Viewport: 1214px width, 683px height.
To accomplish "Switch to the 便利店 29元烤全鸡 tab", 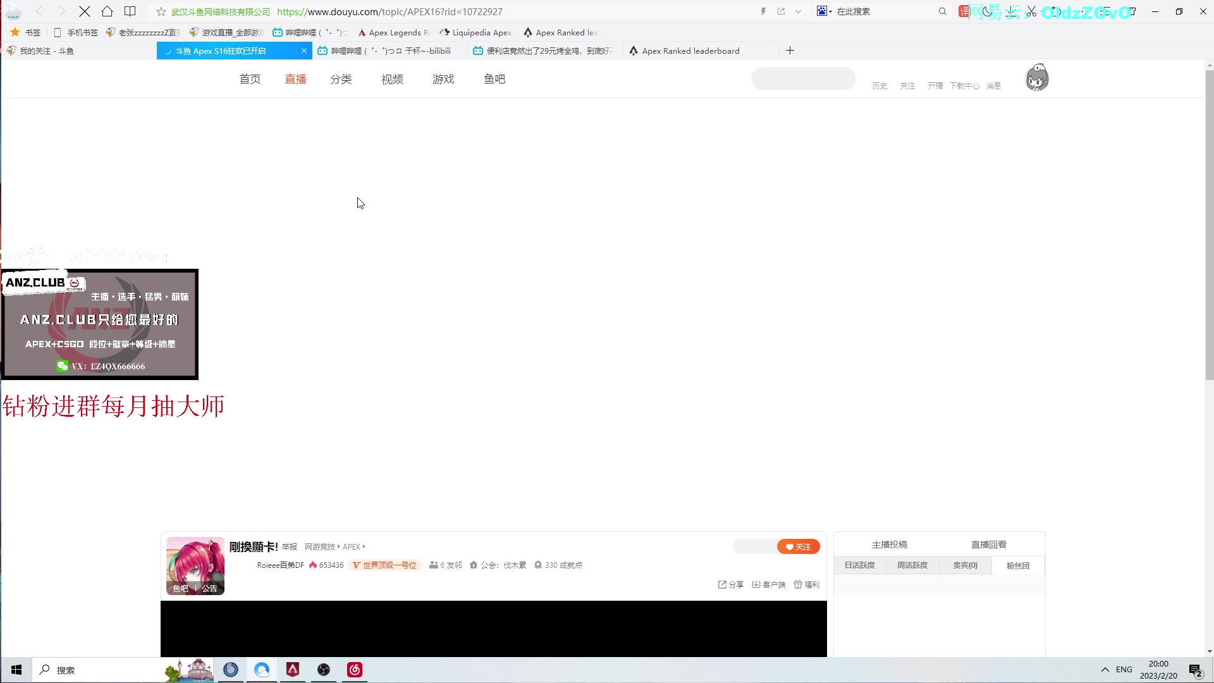I will (x=546, y=51).
